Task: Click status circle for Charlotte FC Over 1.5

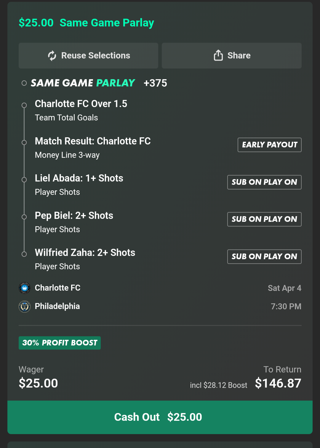Action: coord(24,105)
